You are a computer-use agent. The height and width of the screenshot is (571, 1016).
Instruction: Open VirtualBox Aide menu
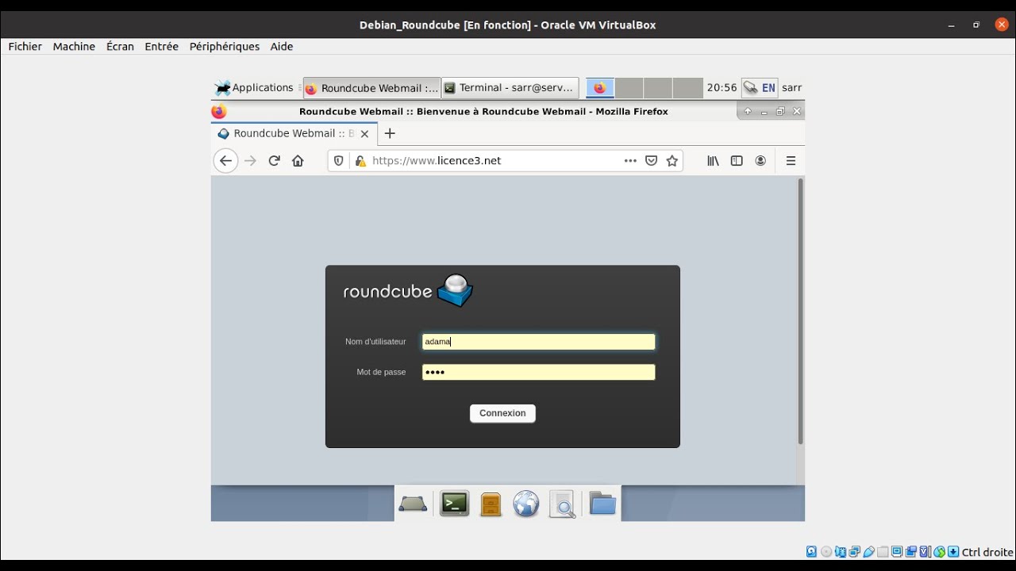pyautogui.click(x=282, y=47)
